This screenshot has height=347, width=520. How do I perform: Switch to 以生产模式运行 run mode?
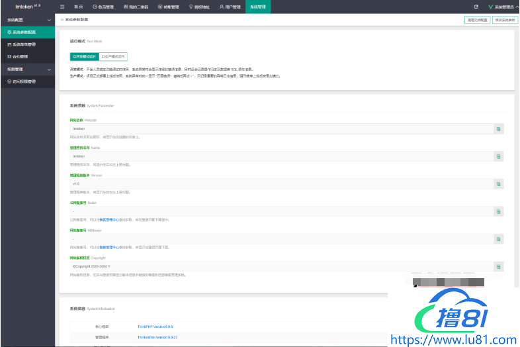tap(114, 57)
